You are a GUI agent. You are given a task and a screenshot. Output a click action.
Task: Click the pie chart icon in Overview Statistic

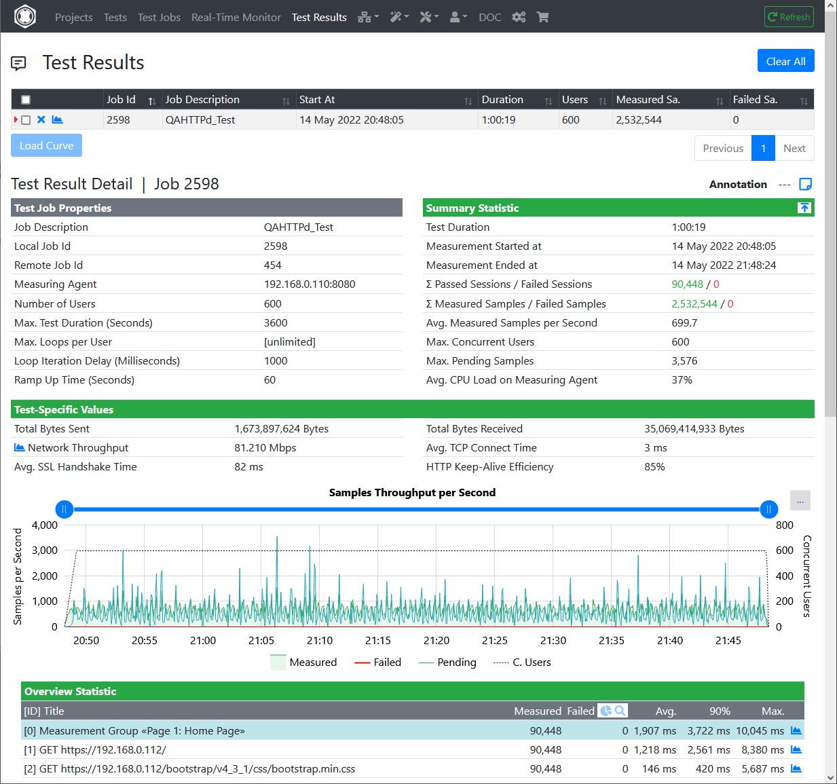[606, 711]
